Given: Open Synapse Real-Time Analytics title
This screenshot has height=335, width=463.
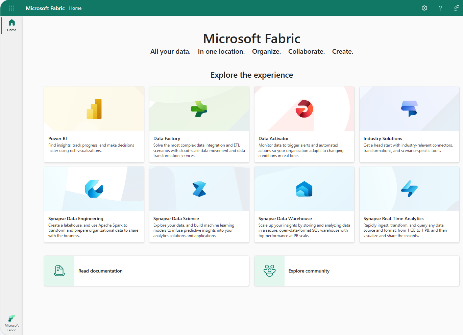Looking at the screenshot, I should [393, 218].
